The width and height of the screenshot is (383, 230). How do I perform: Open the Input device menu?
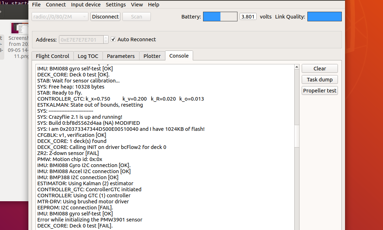[86, 5]
